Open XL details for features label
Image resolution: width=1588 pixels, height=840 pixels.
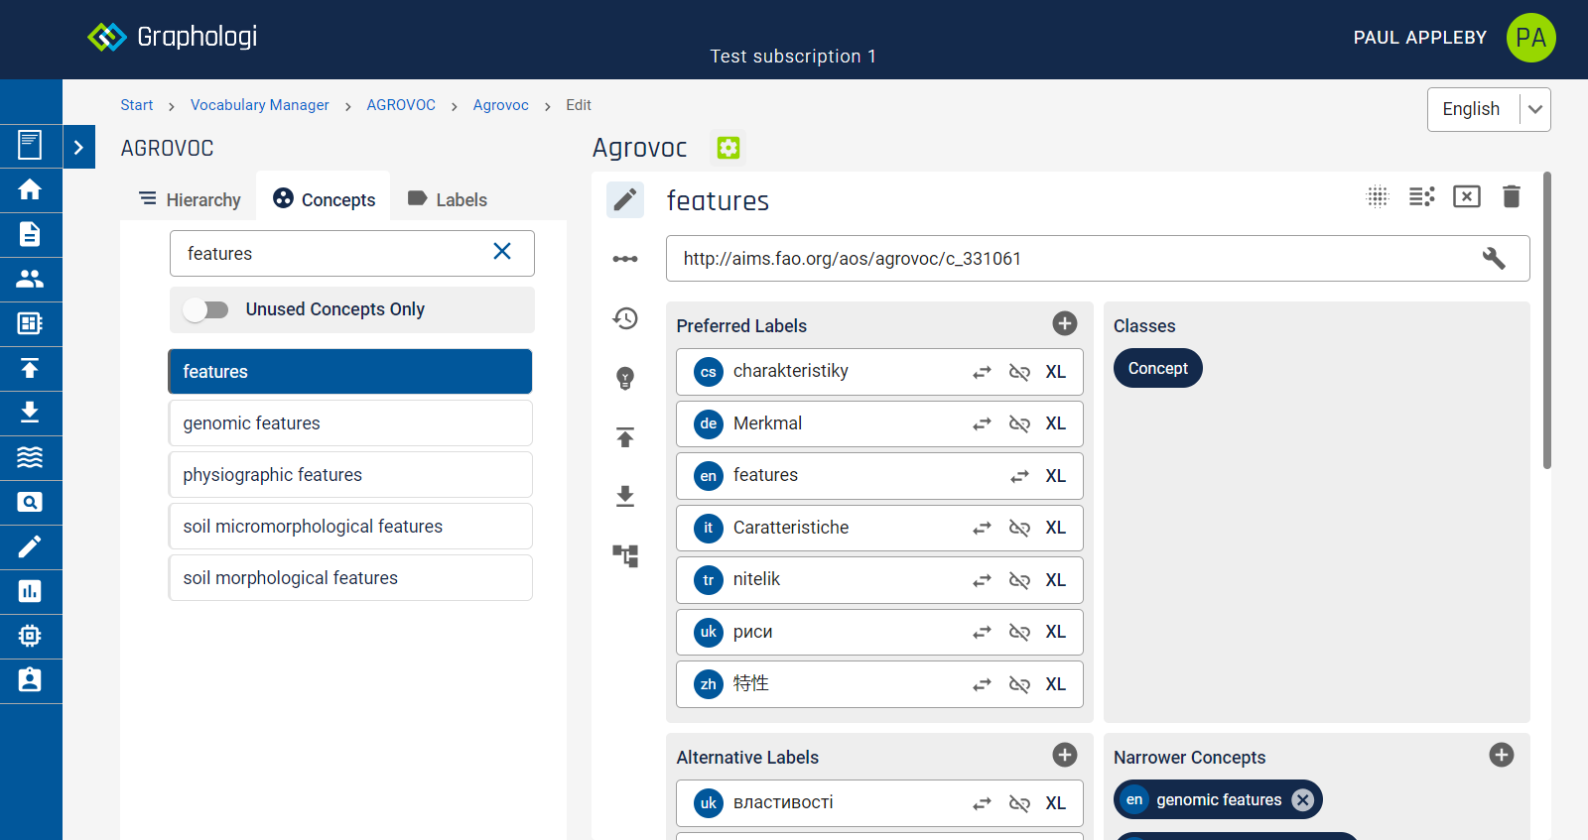1056,476
